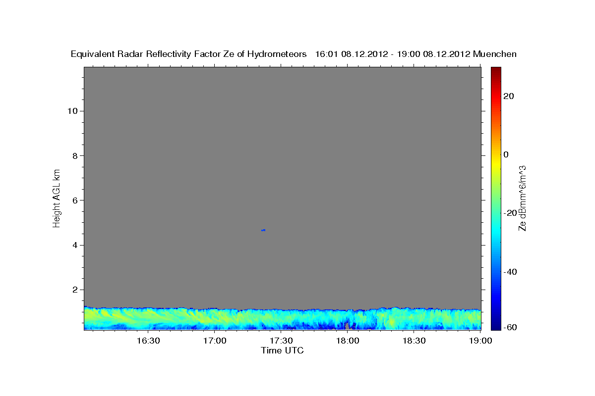Click the height axis label 8
Image resolution: width=595 pixels, height=396 pixels.
pos(75,155)
